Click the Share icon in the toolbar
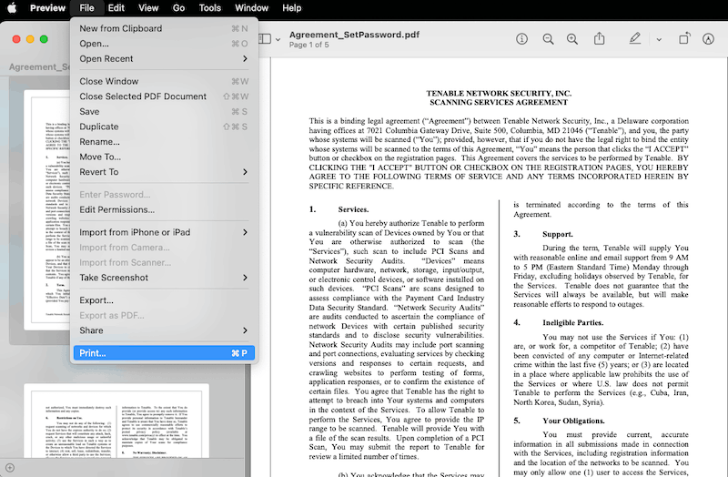The width and height of the screenshot is (728, 477). 600,39
